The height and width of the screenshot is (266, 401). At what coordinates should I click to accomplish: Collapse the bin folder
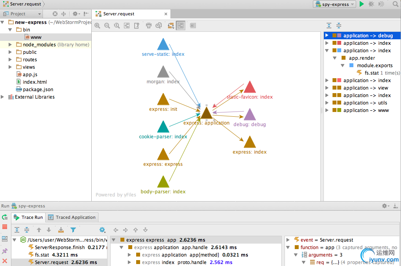click(x=10, y=29)
